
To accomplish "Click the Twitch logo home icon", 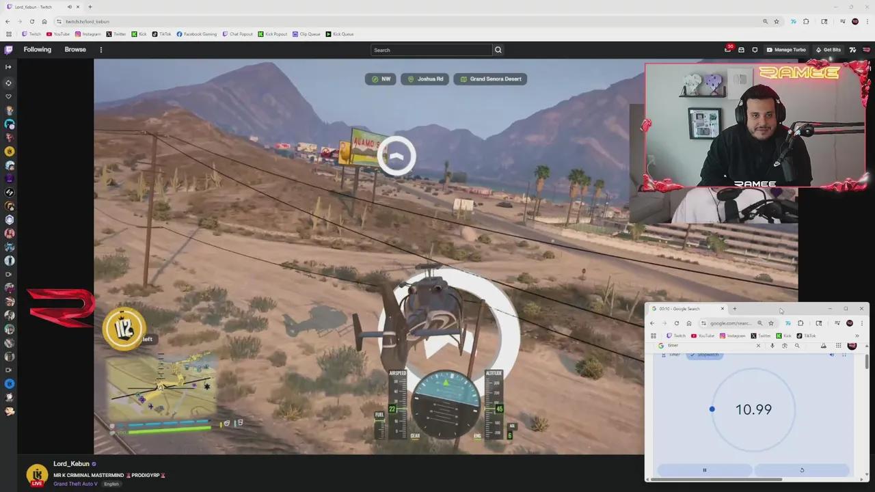I will click(x=8, y=50).
